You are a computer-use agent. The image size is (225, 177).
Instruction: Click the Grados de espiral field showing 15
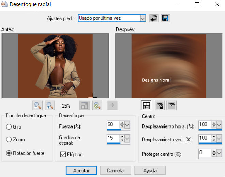pos(113,138)
